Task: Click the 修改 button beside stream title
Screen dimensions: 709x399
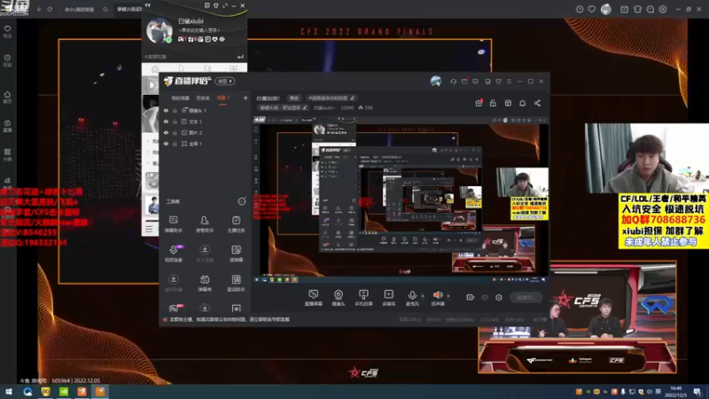Action: point(294,98)
